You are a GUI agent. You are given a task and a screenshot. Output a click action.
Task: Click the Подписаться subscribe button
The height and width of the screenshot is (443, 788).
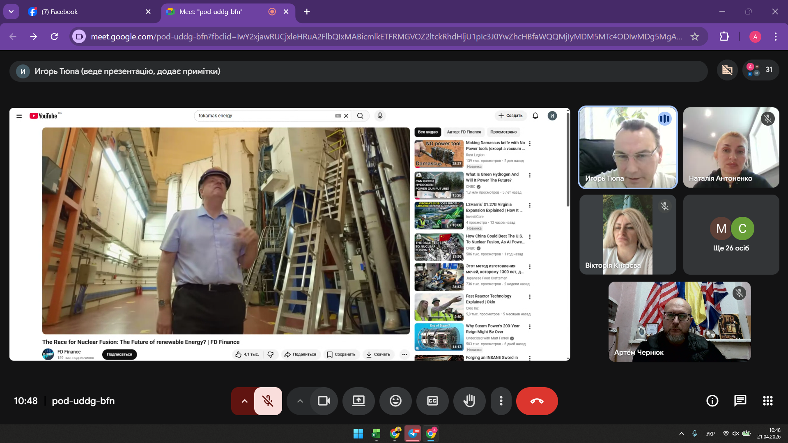[119, 354]
